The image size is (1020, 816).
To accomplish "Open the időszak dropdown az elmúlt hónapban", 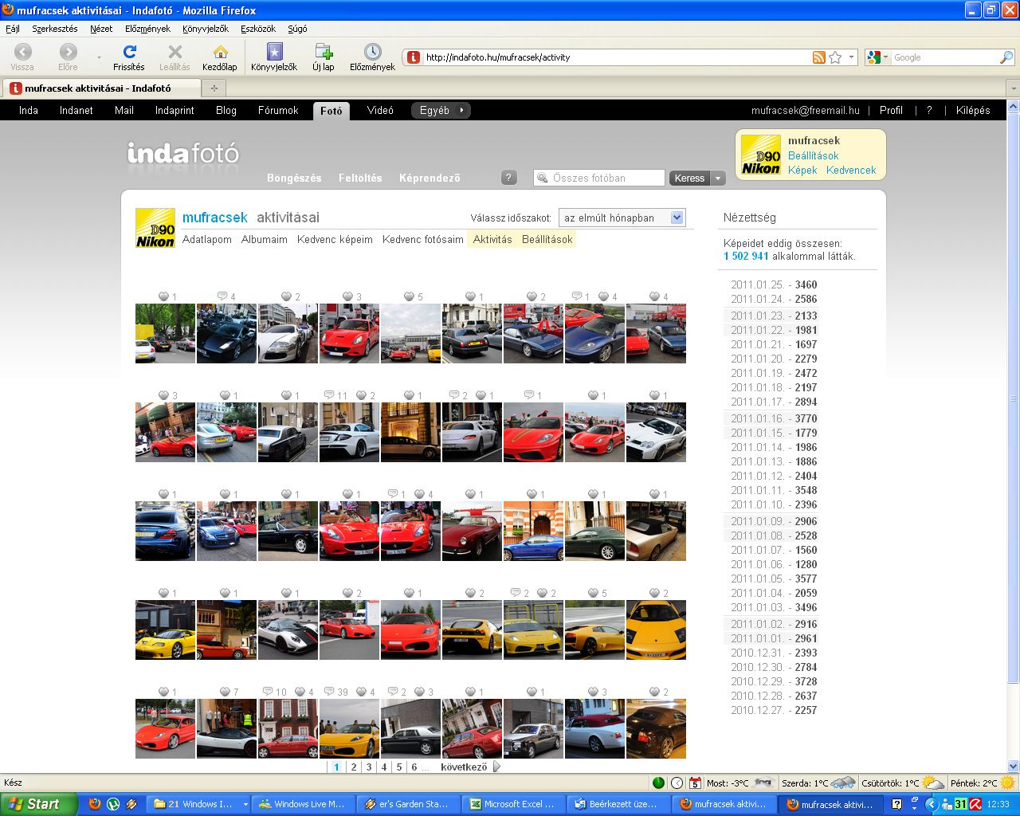I will [x=622, y=218].
